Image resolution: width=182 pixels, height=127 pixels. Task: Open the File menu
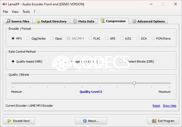(5, 12)
